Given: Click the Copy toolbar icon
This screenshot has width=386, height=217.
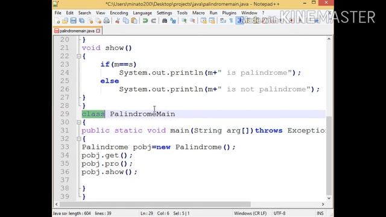Looking at the screenshot, I should click(x=126, y=21).
